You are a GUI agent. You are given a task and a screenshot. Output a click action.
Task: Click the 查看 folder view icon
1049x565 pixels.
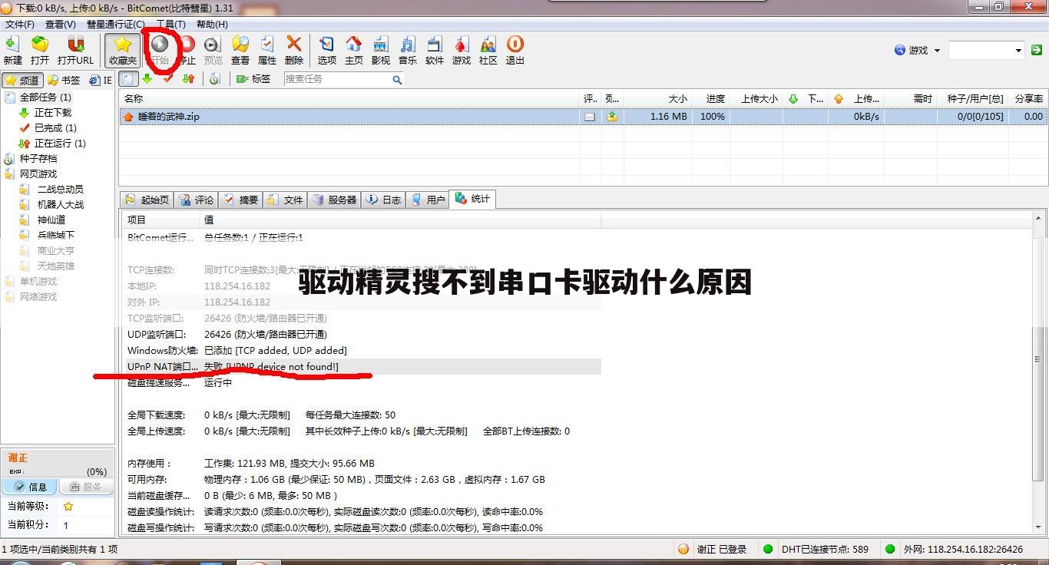click(x=240, y=51)
